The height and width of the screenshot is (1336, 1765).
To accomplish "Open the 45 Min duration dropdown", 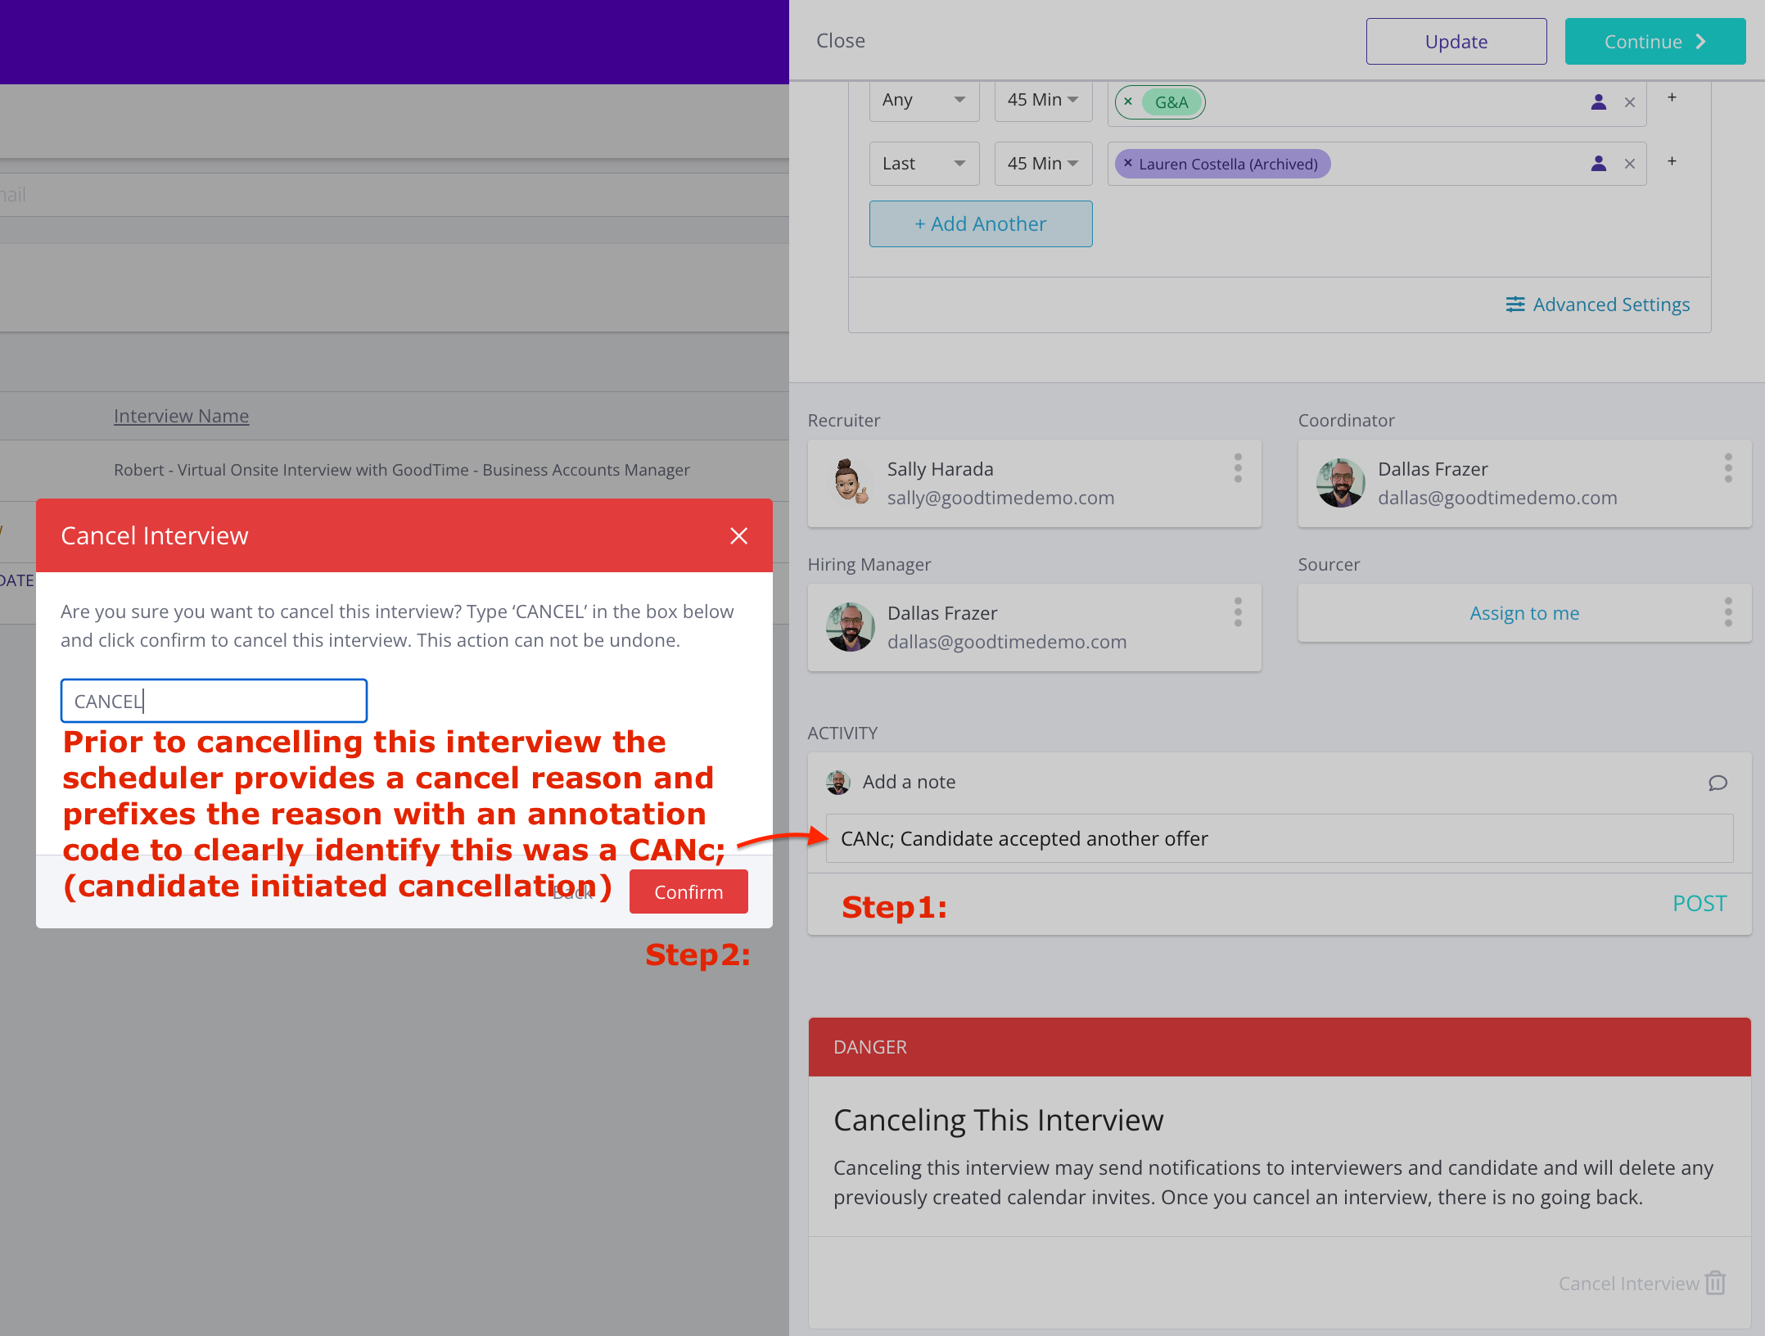I will click(x=1042, y=100).
